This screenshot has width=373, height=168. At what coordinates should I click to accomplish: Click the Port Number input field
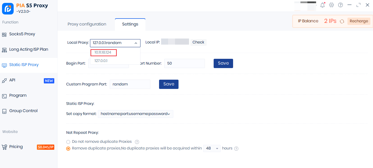tap(184, 63)
